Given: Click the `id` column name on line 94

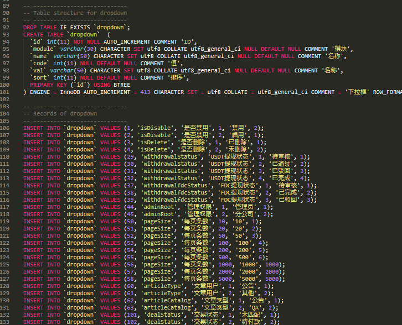Looking at the screenshot, I should [37, 41].
